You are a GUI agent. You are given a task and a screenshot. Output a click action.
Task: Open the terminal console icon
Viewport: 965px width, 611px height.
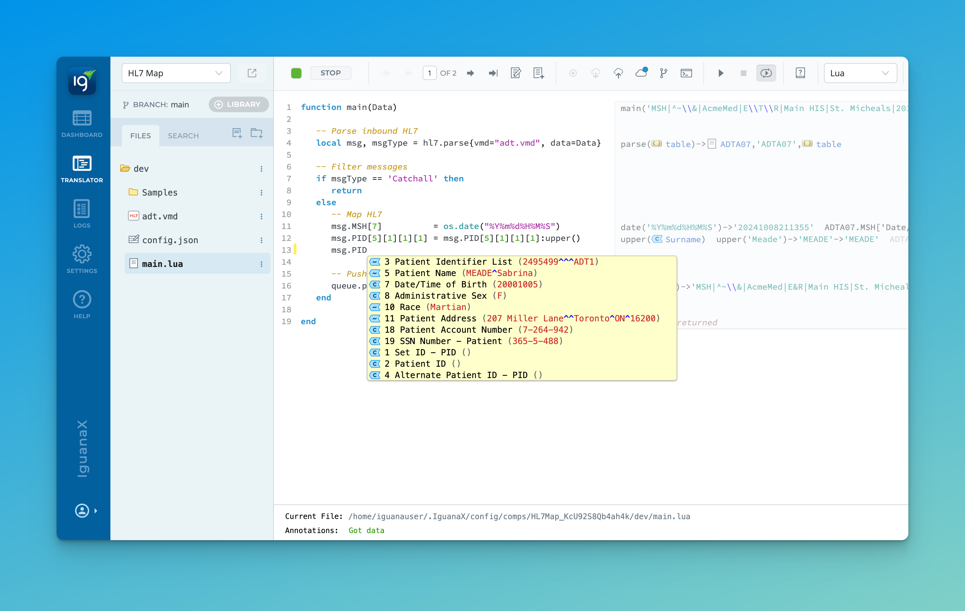686,73
